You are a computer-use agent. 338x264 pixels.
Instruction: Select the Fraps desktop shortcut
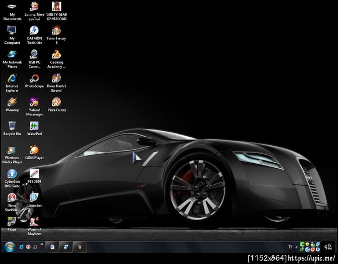pos(12,224)
